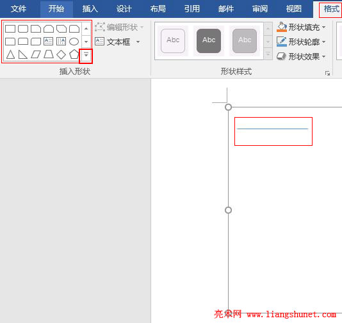Image resolution: width=342 pixels, height=323 pixels.
Task: Expand the shape styles gallery
Action: tap(268, 54)
